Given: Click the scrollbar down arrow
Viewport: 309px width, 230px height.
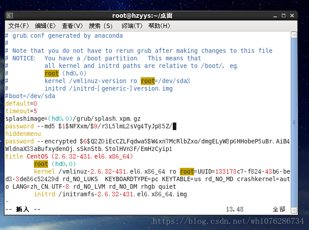Looking at the screenshot, I should pos(294,210).
